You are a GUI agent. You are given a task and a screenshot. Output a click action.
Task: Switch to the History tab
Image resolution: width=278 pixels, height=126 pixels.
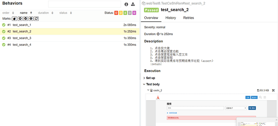[171, 18]
